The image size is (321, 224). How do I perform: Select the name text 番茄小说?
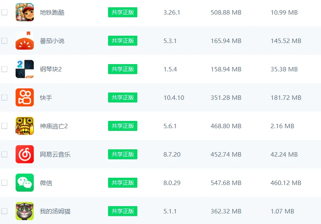52,41
